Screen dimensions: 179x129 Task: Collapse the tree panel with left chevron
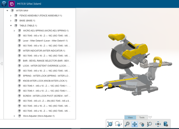2,64
